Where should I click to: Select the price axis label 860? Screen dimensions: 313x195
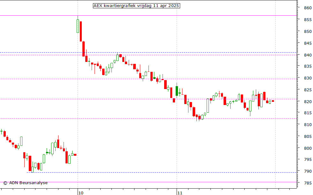(308, 8)
